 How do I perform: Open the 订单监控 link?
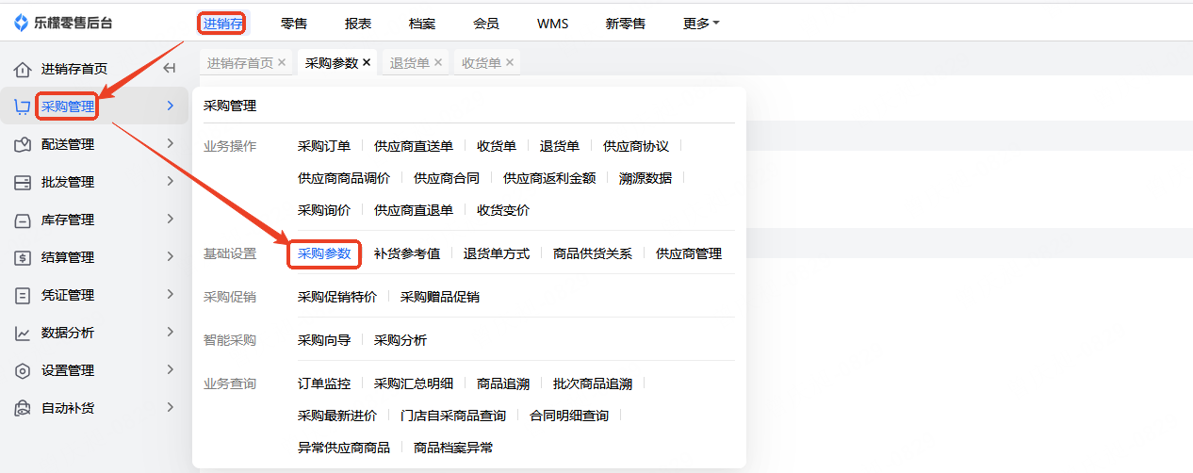[x=324, y=383]
